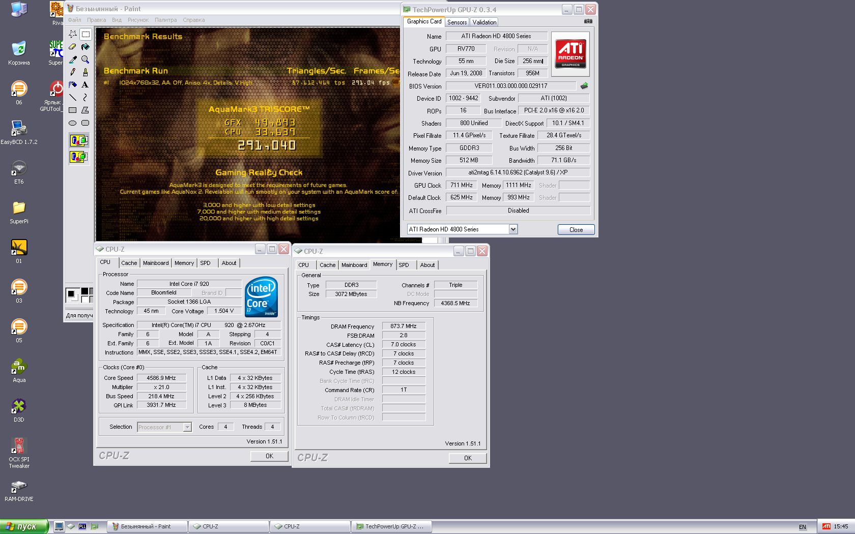Click the BIOS save chip icon in GPU-Z

coord(584,86)
